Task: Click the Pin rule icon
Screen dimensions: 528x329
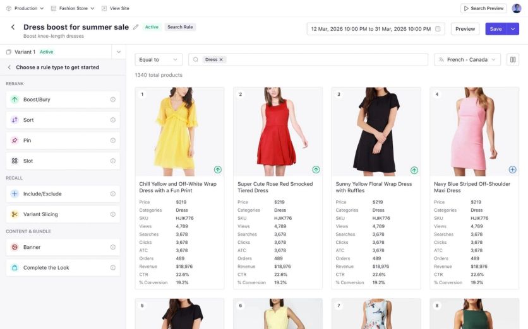Action: click(15, 141)
